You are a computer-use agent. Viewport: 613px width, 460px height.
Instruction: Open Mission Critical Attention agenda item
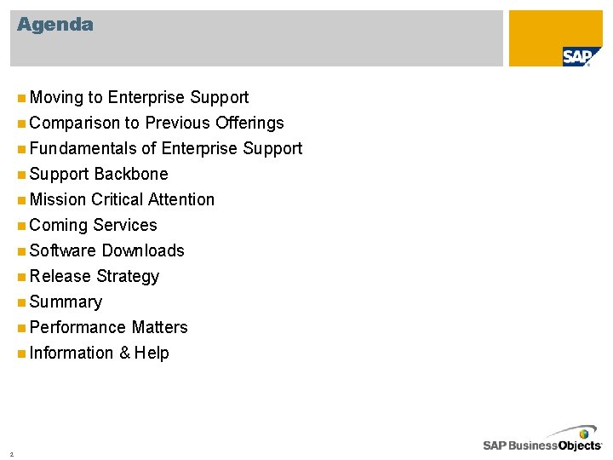click(x=121, y=199)
